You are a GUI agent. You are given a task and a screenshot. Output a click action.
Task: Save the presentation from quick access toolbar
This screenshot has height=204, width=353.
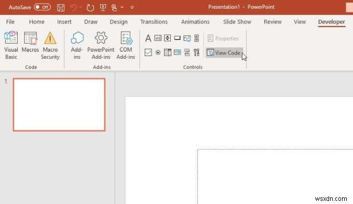(x=61, y=8)
